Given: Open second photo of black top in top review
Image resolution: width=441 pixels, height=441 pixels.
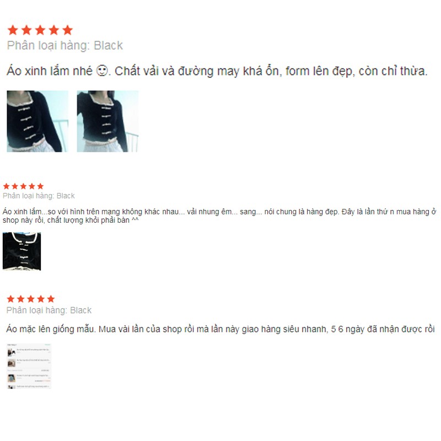Looking at the screenshot, I should (107, 121).
